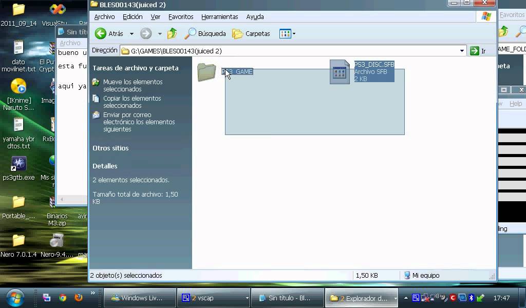Click the copy items task icon
The height and width of the screenshot is (308, 526).
(x=96, y=99)
